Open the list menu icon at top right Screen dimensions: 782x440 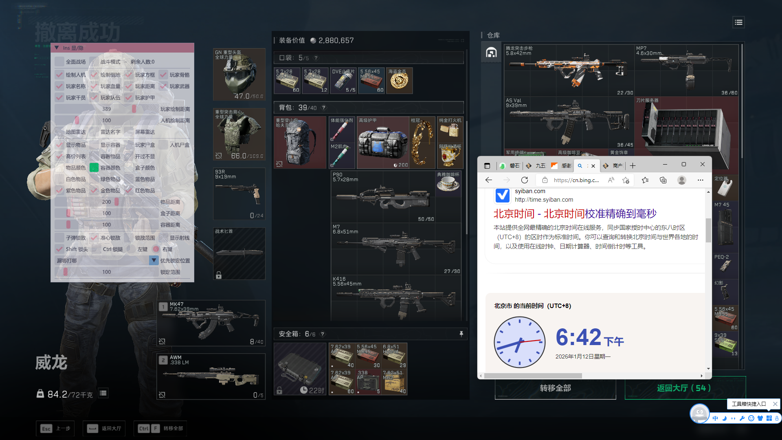tap(738, 22)
